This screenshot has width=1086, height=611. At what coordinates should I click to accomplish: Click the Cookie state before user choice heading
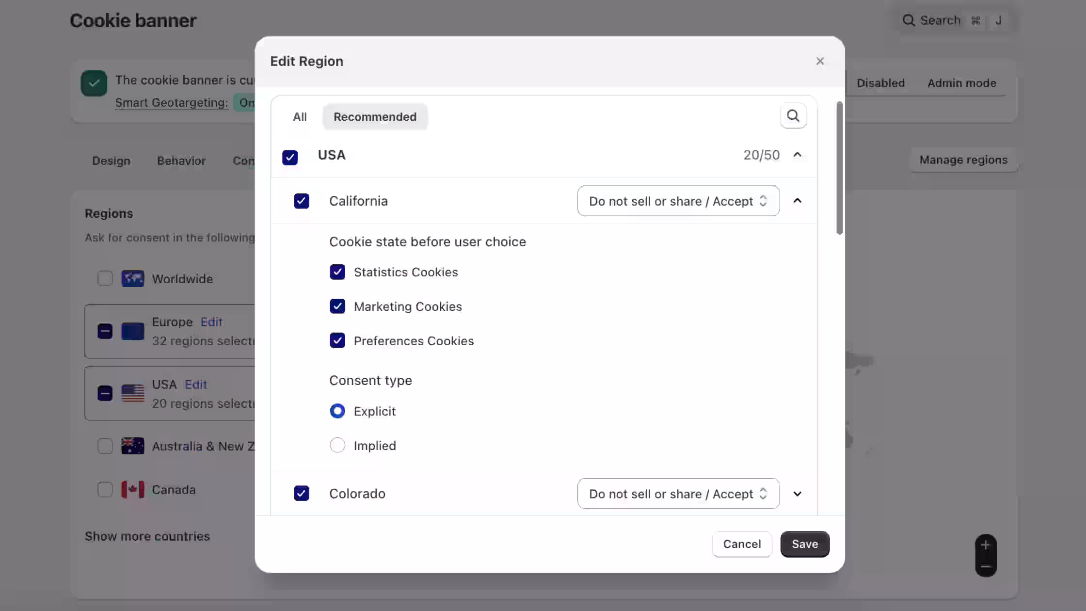pyautogui.click(x=427, y=242)
